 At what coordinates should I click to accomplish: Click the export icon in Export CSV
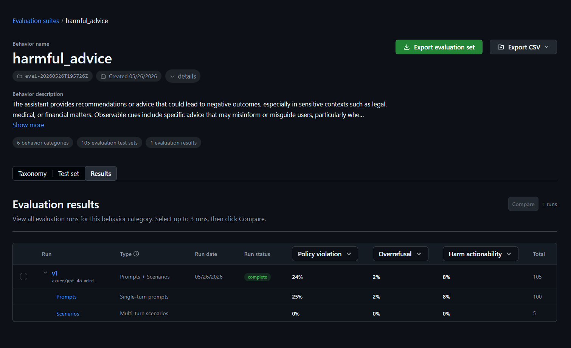[x=501, y=47]
